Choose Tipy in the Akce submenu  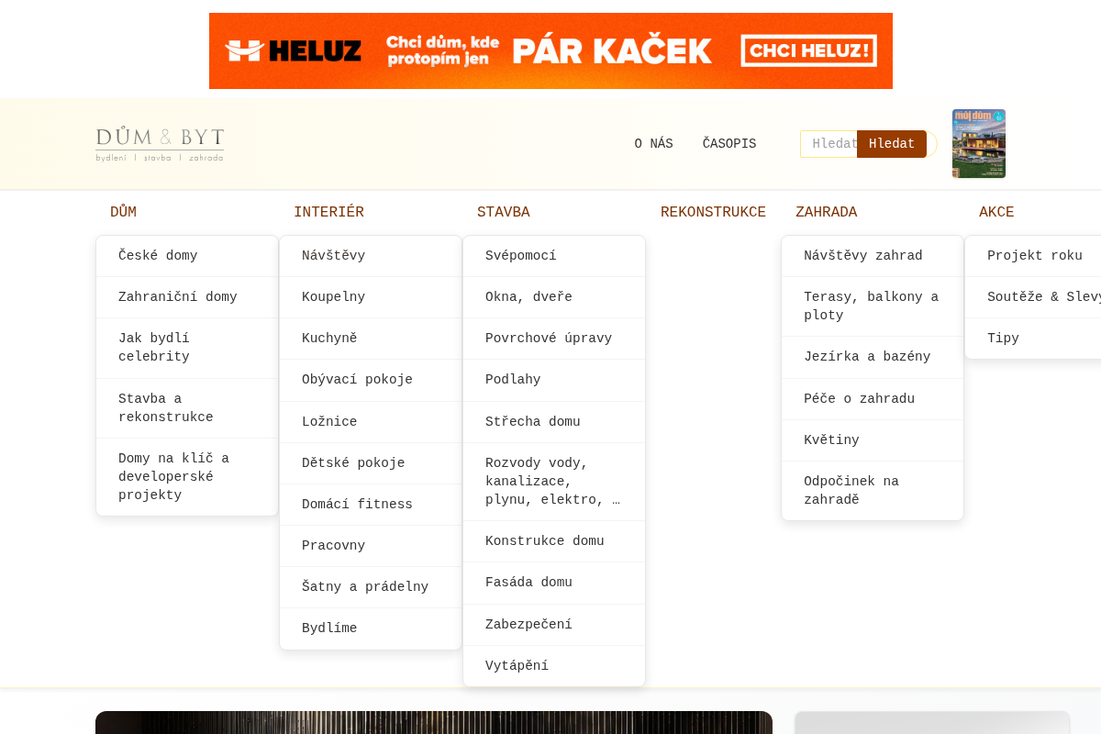[x=1033, y=339]
